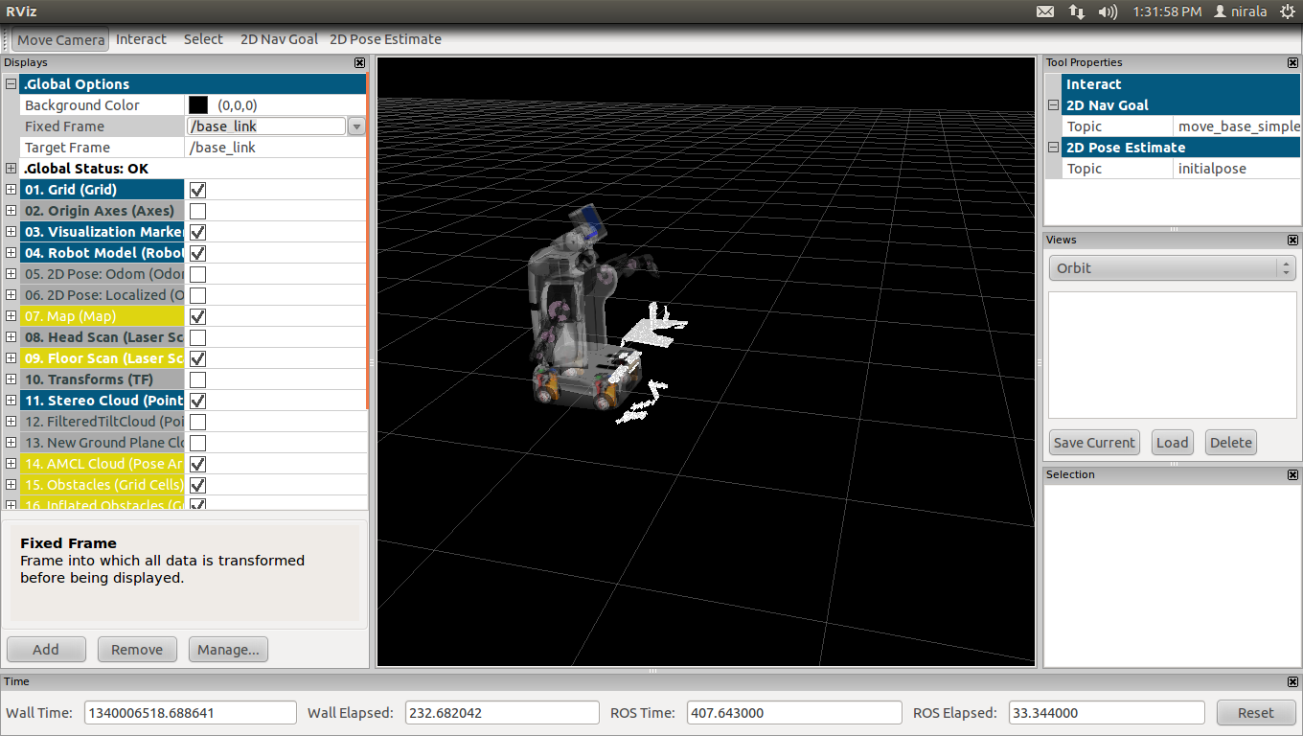Screen dimensions: 1303x736
Task: Click Save Current view button
Action: coord(1094,443)
